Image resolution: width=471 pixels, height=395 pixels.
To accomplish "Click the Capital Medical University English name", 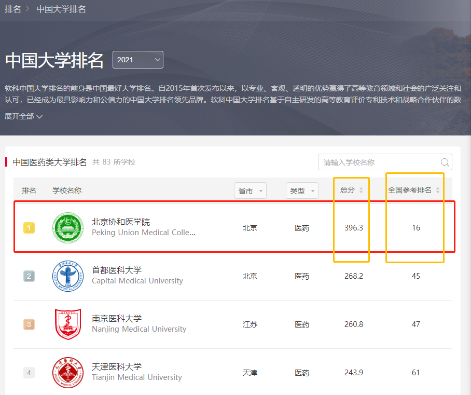I will click(137, 281).
